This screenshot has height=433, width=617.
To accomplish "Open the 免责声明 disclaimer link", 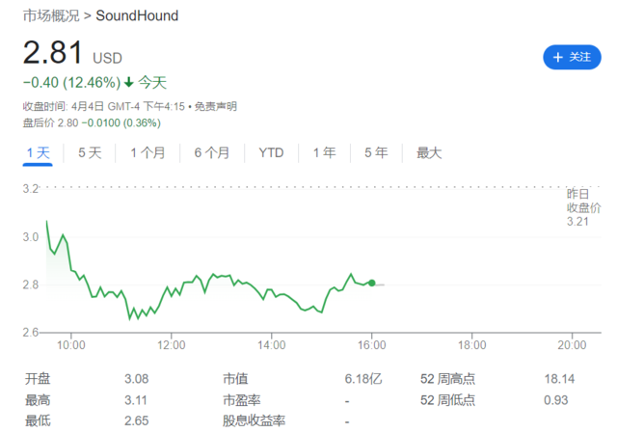I will (215, 107).
